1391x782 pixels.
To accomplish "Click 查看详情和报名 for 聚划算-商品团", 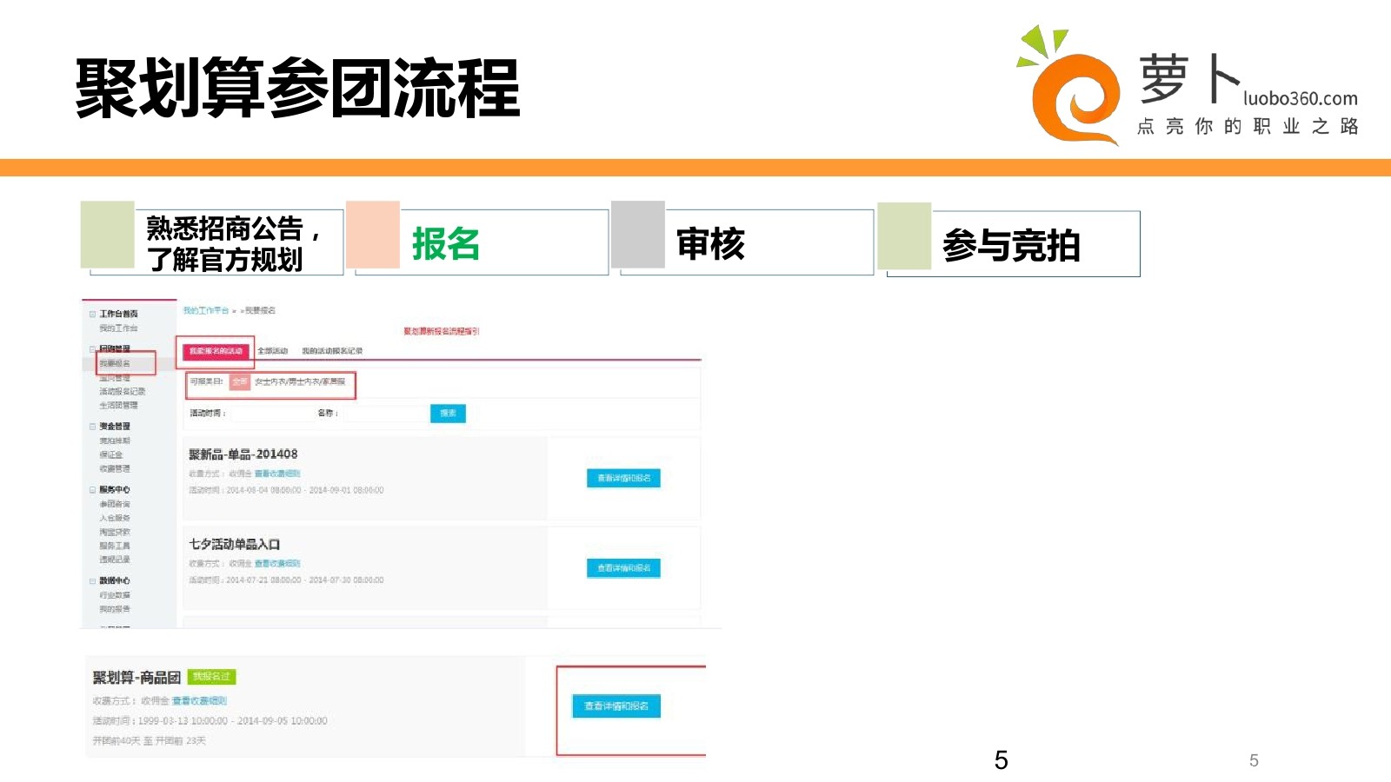I will (616, 706).
